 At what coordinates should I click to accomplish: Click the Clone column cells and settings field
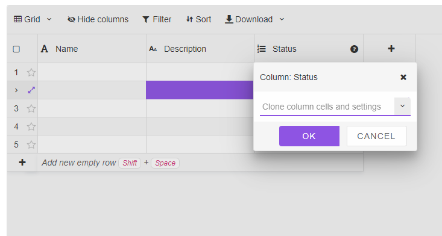[x=327, y=107]
